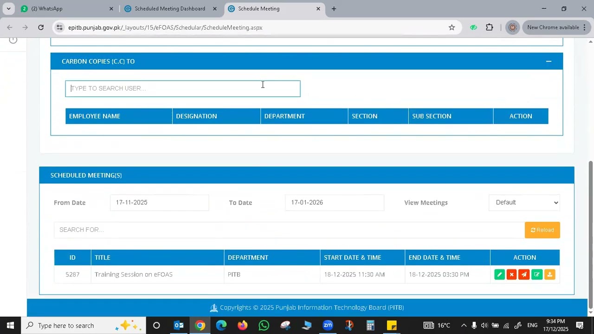Image resolution: width=594 pixels, height=334 pixels.
Task: Click the Start Date & Time column header
Action: [362, 257]
